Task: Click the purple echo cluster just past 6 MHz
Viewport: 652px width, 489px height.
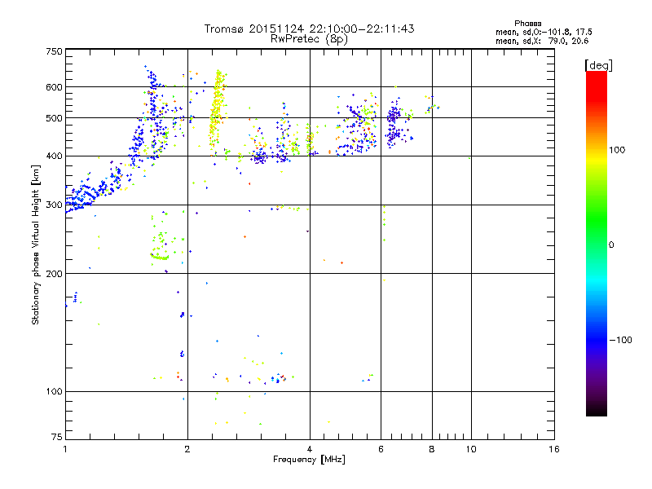Action: 394,123
